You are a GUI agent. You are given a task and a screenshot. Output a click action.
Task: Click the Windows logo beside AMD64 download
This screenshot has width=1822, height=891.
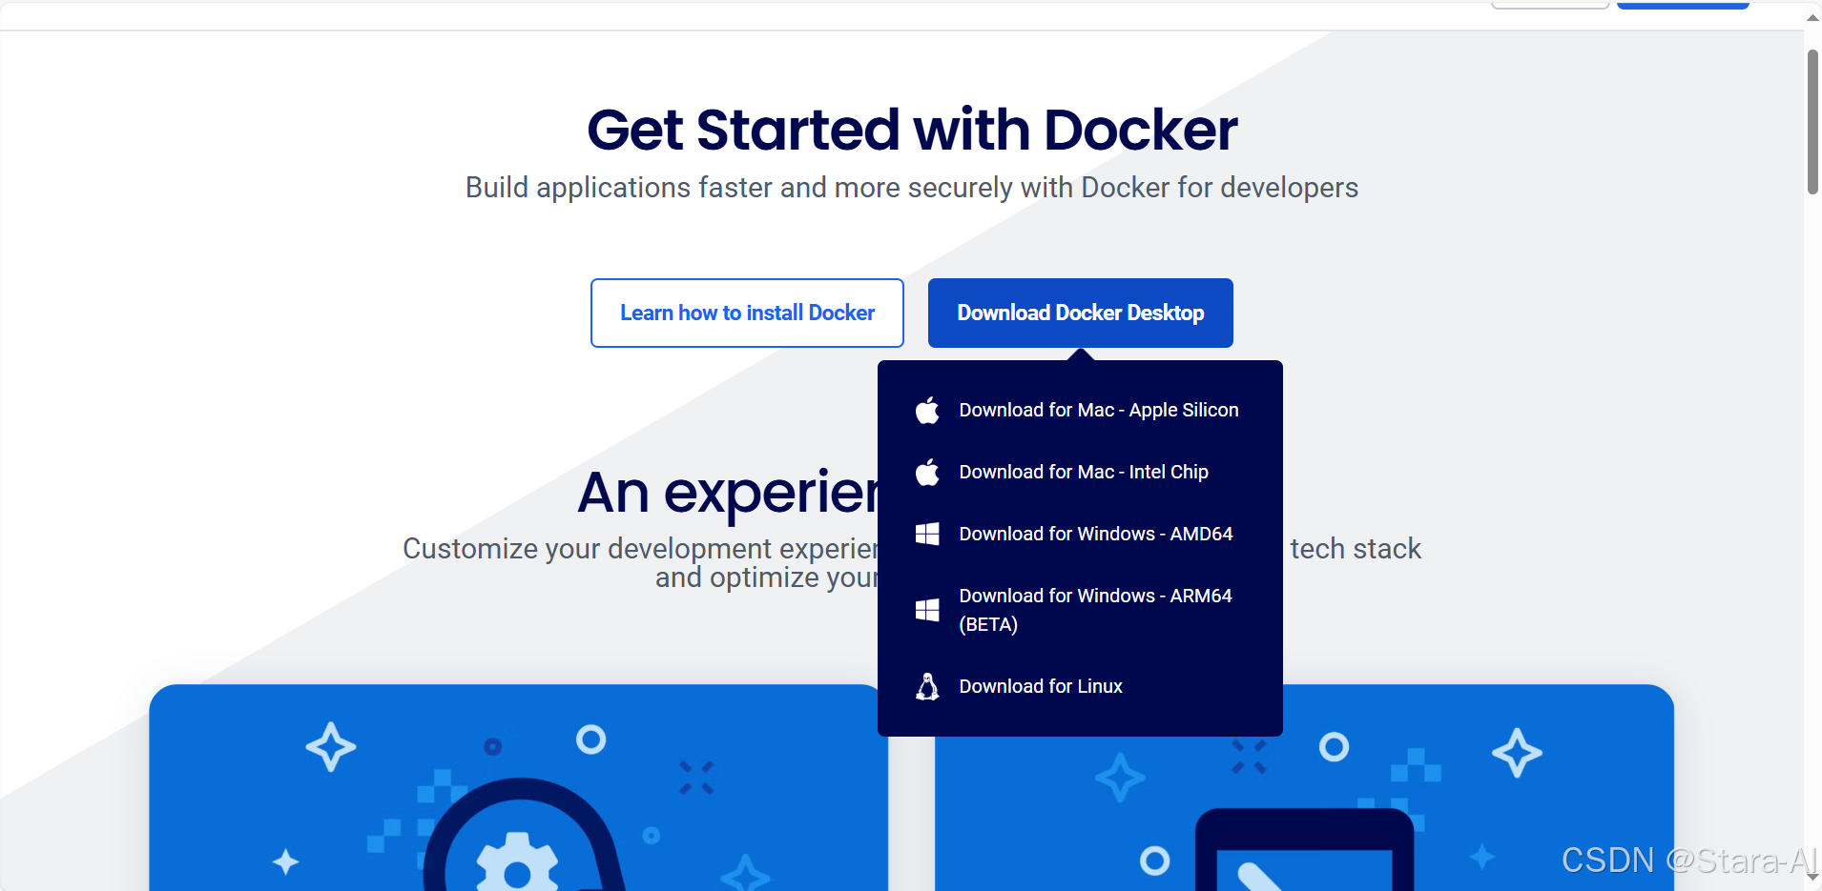coord(927,534)
